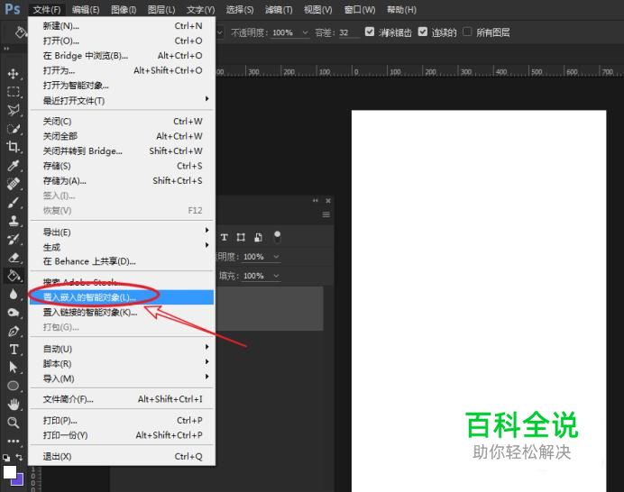Select the Quick Selection tool

click(14, 129)
